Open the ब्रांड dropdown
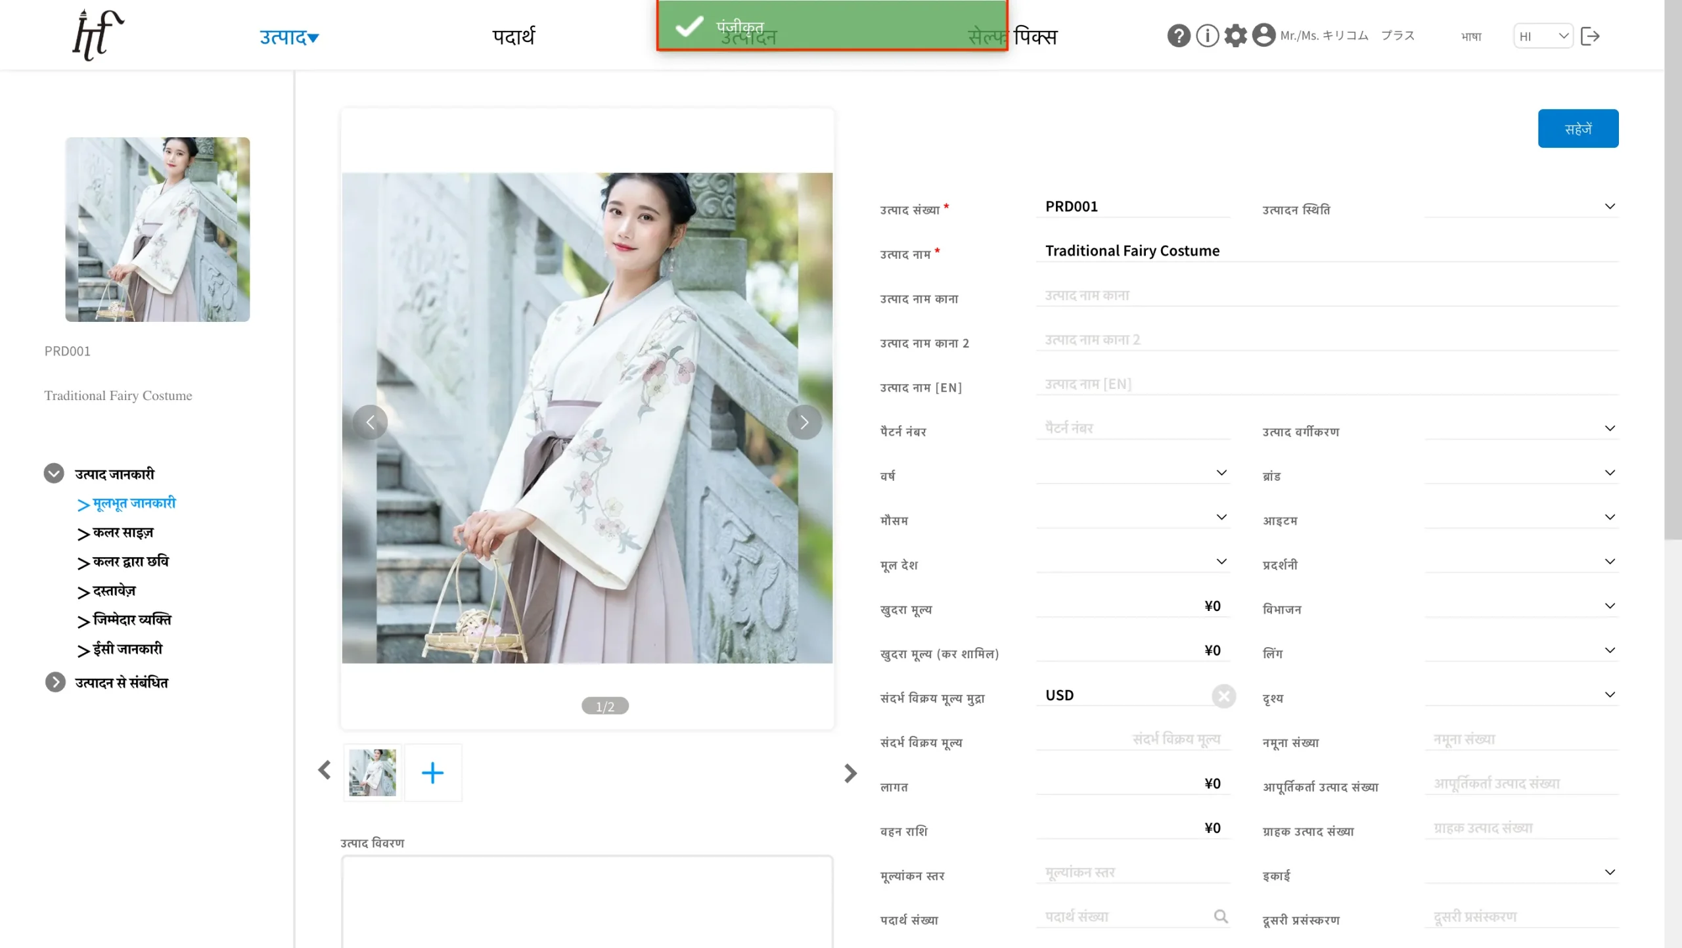 tap(1521, 473)
